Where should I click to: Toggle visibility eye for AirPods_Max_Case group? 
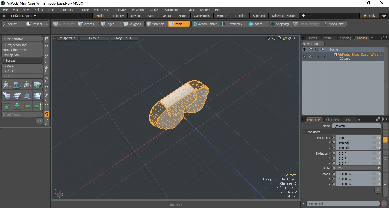tap(305, 57)
